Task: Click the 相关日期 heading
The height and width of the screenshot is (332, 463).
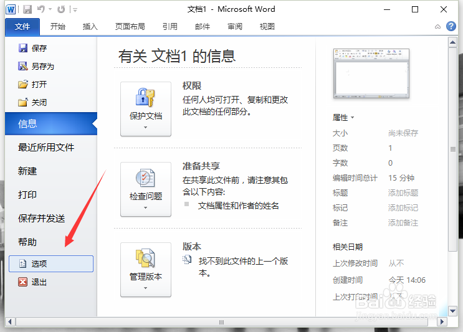Action: 348,247
